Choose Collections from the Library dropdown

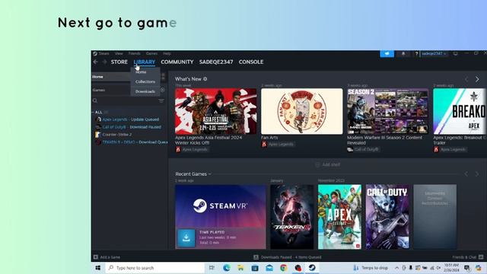(145, 81)
